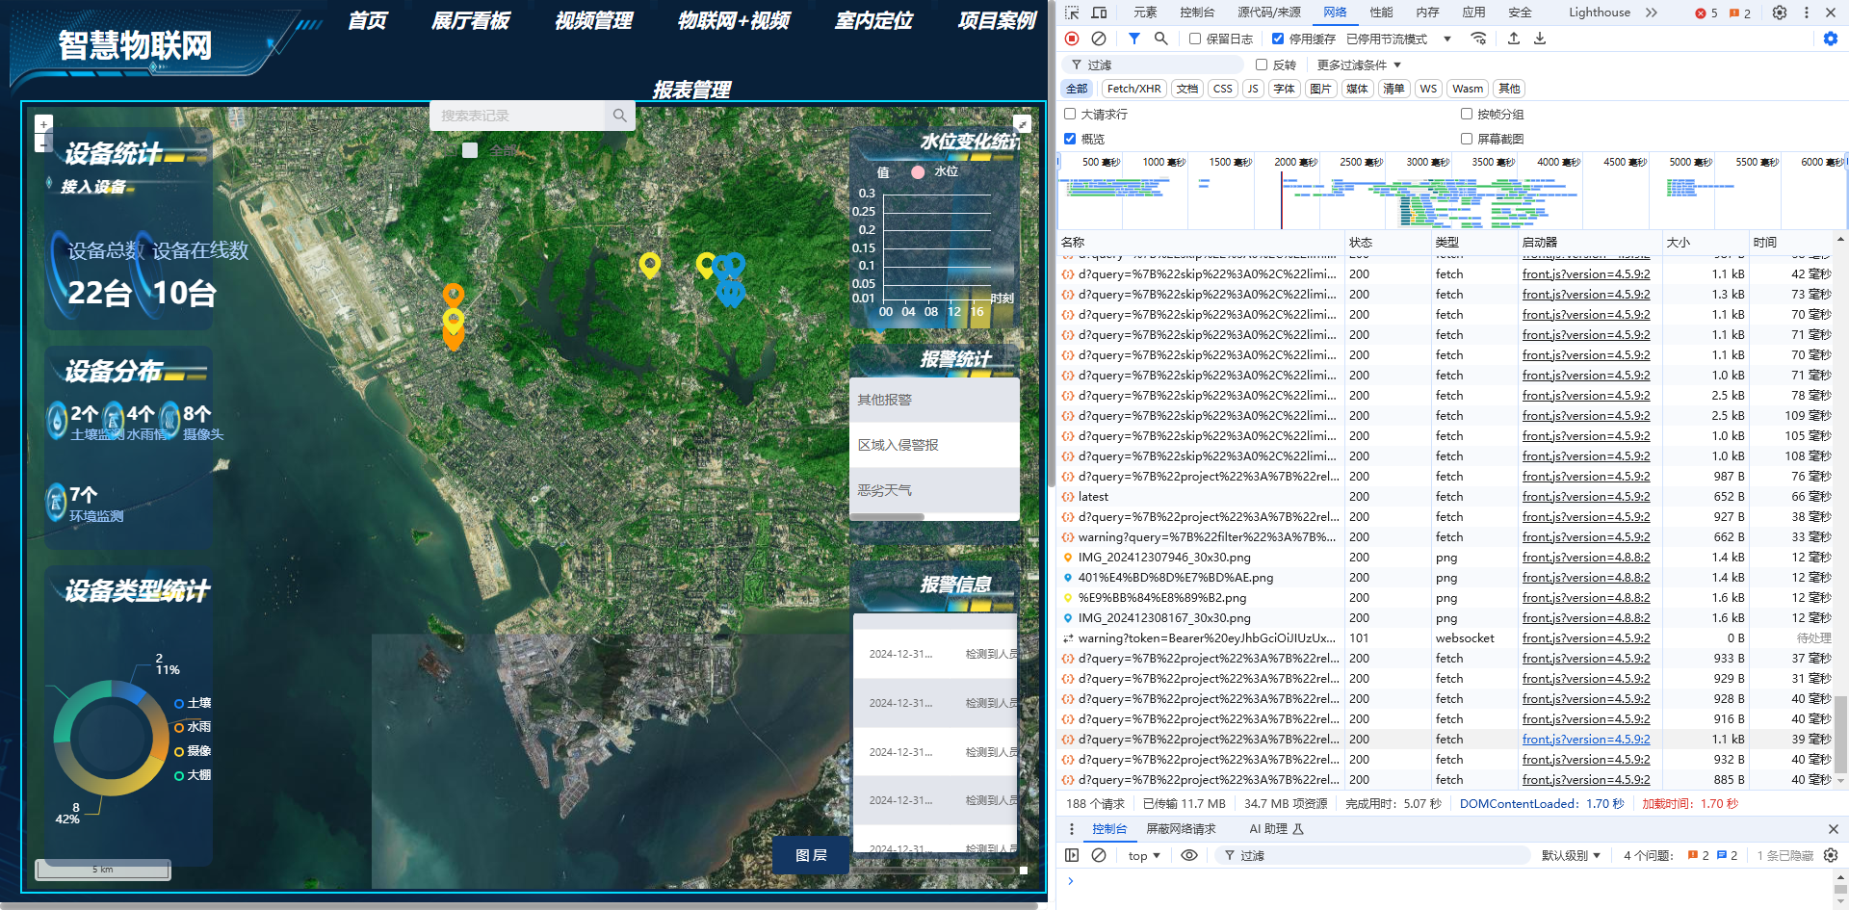Zoom in the map with the plus button
Image resolution: width=1849 pixels, height=910 pixels.
tap(43, 124)
